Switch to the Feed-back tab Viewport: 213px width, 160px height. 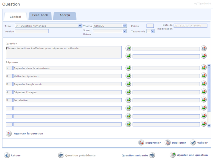(40, 15)
